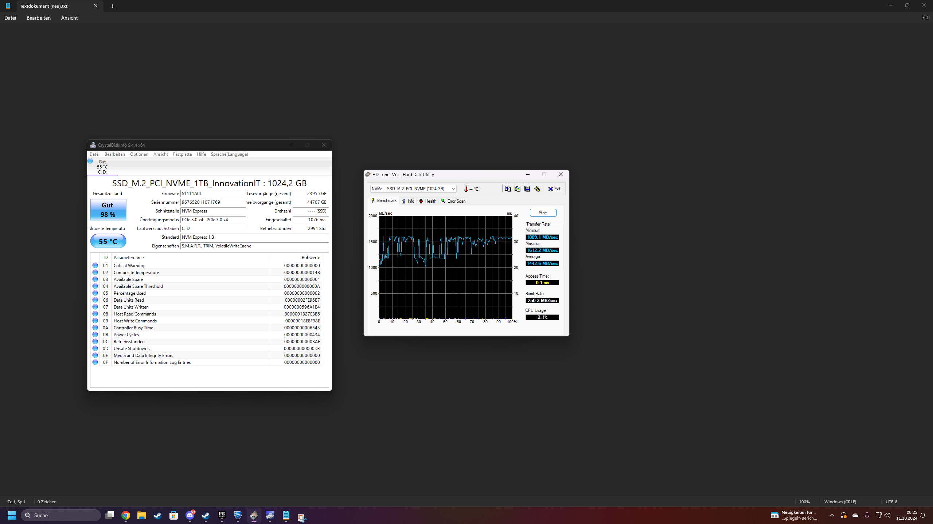Screen dimensions: 933x524
Task: Click the 55 °C temperature indicator
Action: point(108,241)
